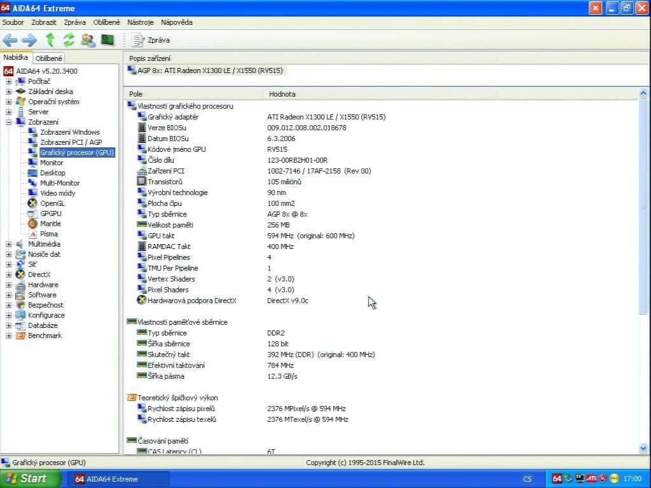
Task: Expand the Nosiče dat tree node
Action: click(x=9, y=254)
